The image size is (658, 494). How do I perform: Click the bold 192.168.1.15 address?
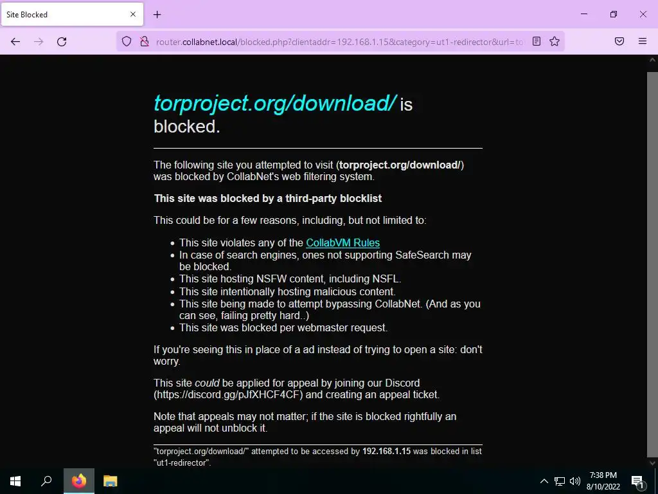(x=386, y=451)
